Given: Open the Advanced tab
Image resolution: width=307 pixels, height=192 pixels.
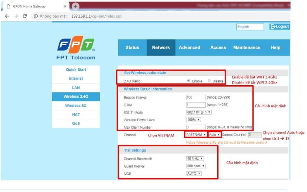Looking at the screenshot, I should [189, 48].
